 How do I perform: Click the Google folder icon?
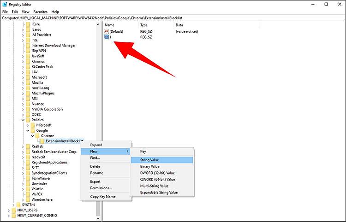33,130
